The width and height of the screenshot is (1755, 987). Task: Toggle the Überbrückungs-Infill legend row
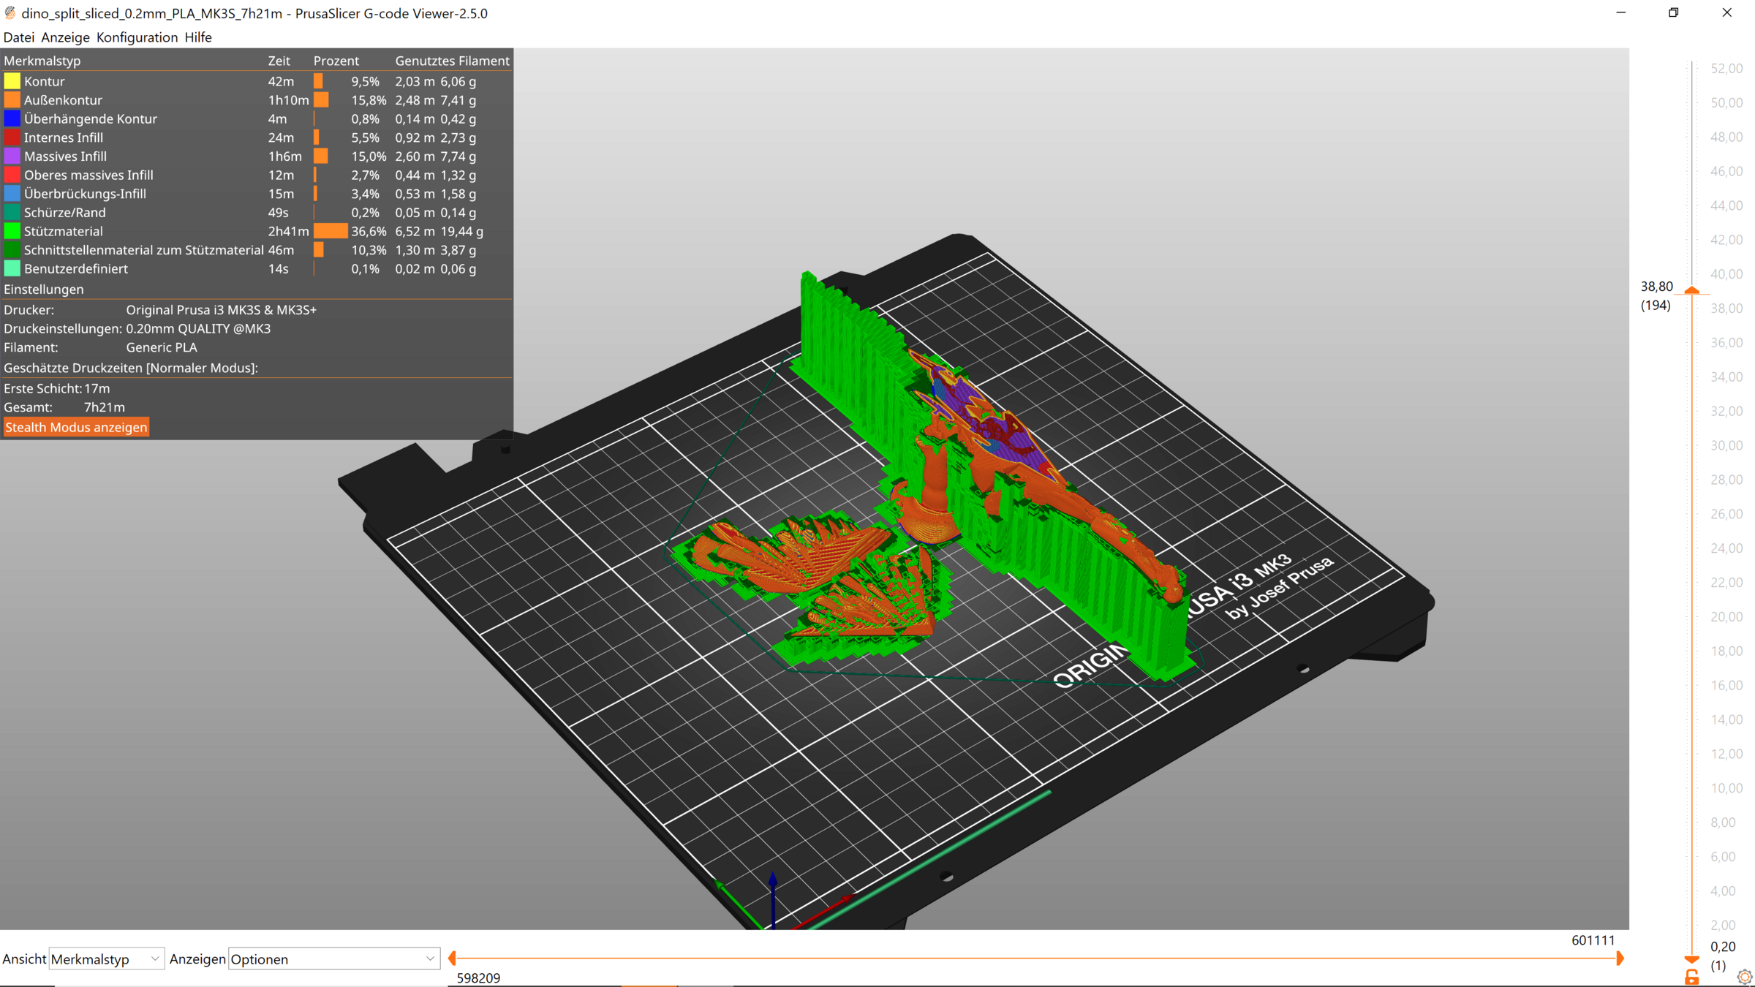coord(256,194)
